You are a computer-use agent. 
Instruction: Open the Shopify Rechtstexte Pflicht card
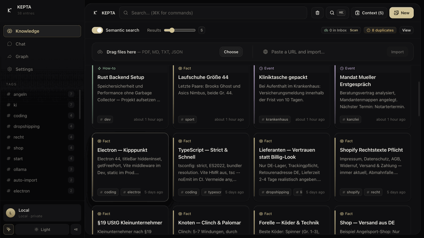point(373,167)
